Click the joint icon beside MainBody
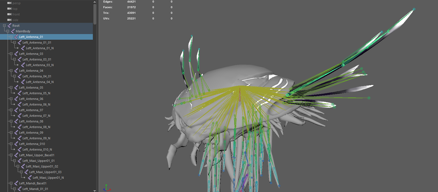The width and height of the screenshot is (438, 192). point(13,31)
